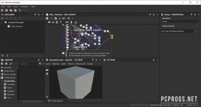The image size is (201, 107).
Task: Open the Lights menu in 3D View
Action: tap(64, 64)
